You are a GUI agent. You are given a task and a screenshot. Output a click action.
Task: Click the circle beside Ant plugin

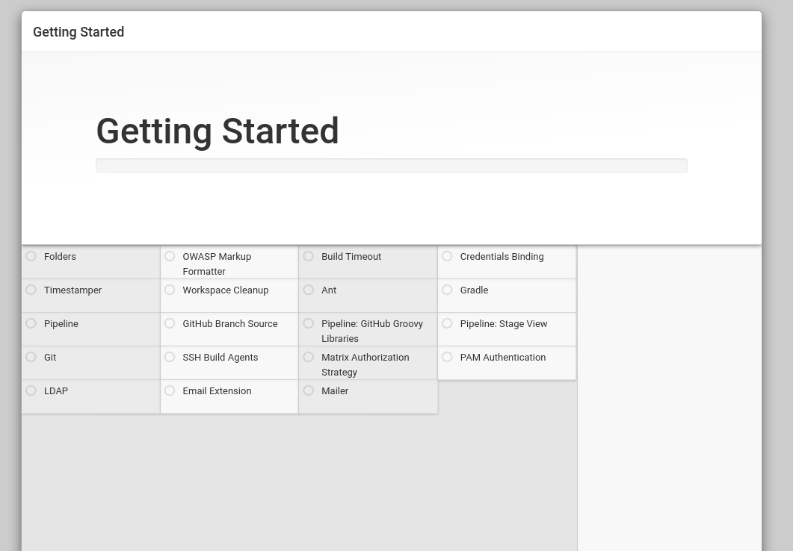309,290
